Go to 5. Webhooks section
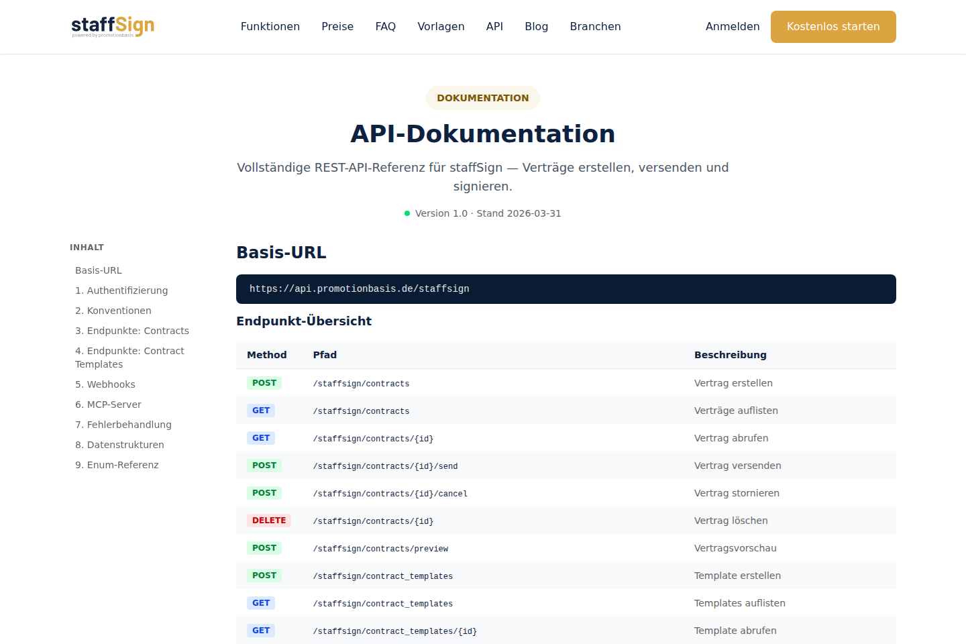Viewport: 966px width, 644px height. click(x=105, y=384)
